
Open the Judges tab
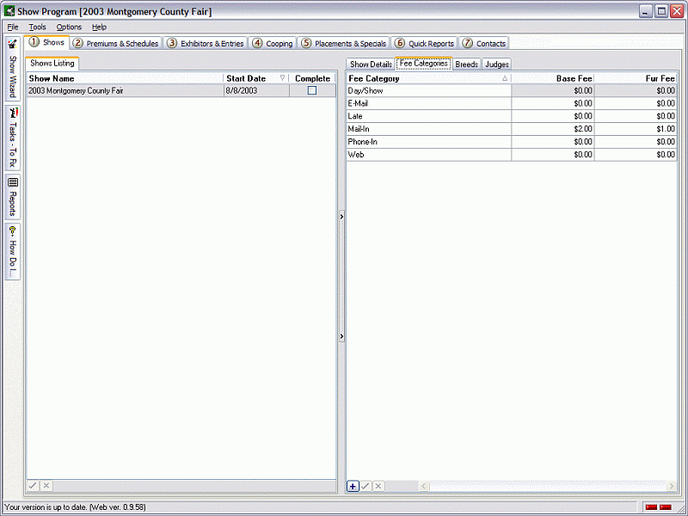click(497, 64)
